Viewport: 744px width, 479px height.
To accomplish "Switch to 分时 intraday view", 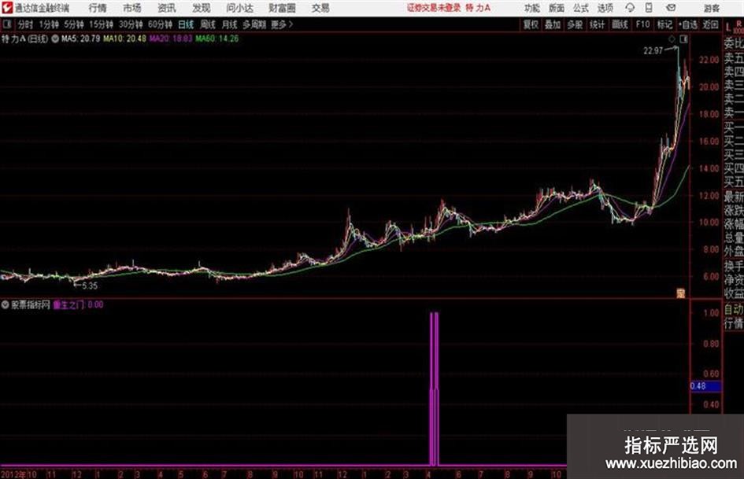I will click(x=25, y=24).
